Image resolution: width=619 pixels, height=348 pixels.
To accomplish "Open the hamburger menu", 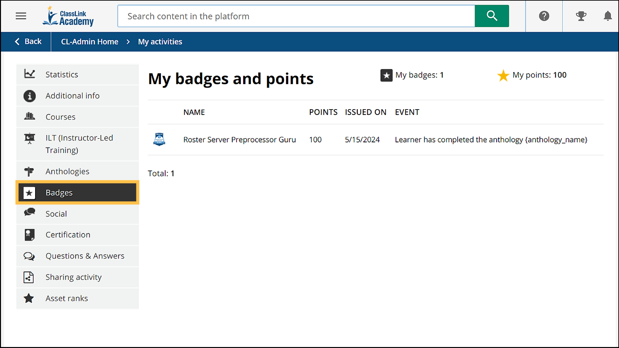I will 21,16.
